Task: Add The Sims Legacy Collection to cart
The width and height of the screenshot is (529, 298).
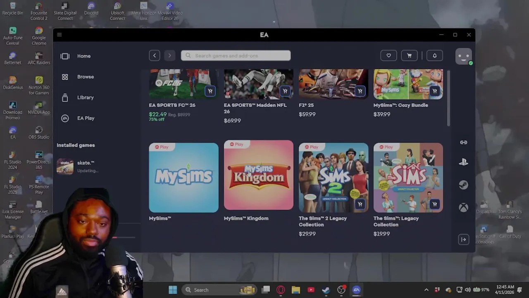Action: pos(434,204)
